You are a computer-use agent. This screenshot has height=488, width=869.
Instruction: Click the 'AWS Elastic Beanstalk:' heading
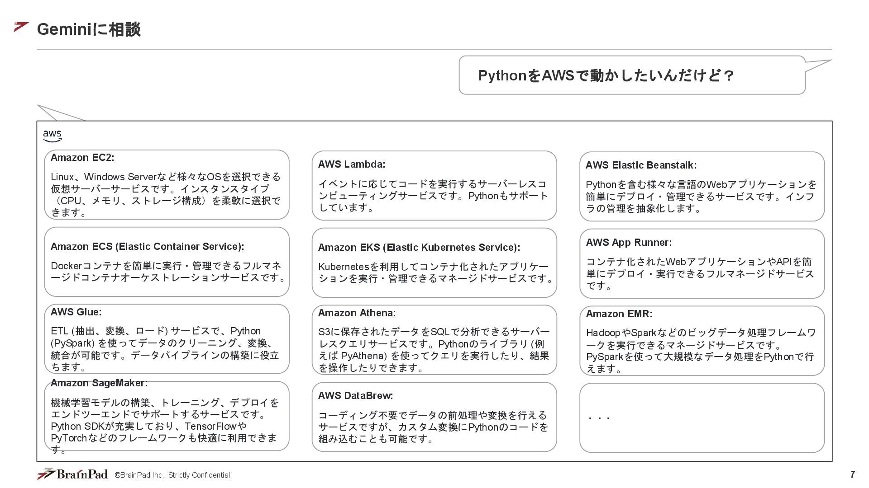coord(641,165)
